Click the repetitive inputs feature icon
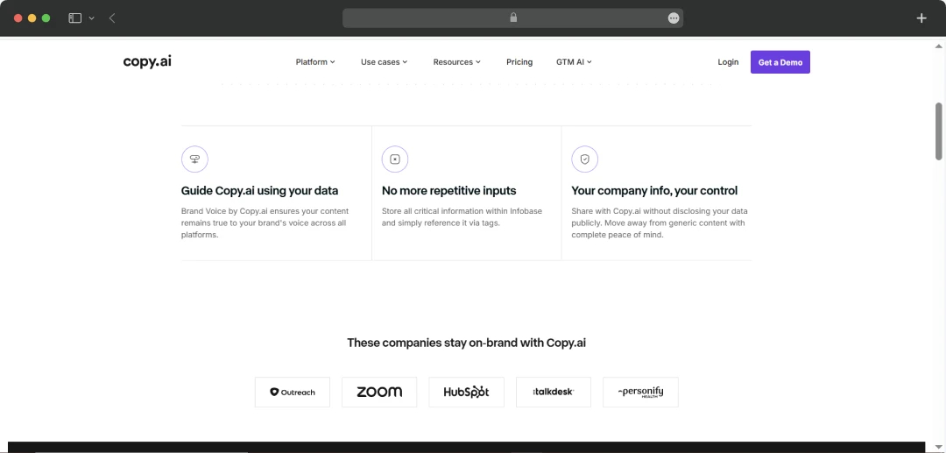 coord(395,159)
